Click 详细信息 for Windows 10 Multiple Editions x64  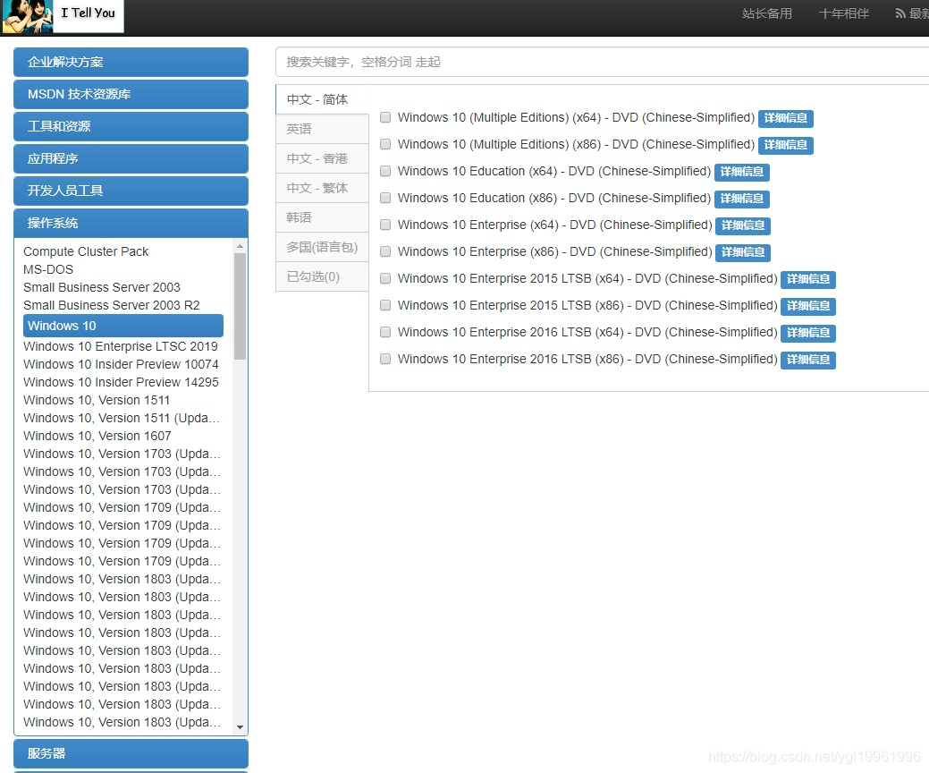(785, 118)
